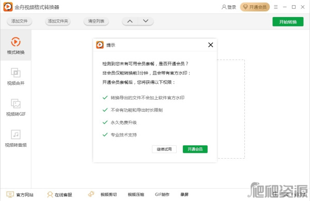Minimize the converter window
Viewport: 310px width, 201px height.
(285, 7)
